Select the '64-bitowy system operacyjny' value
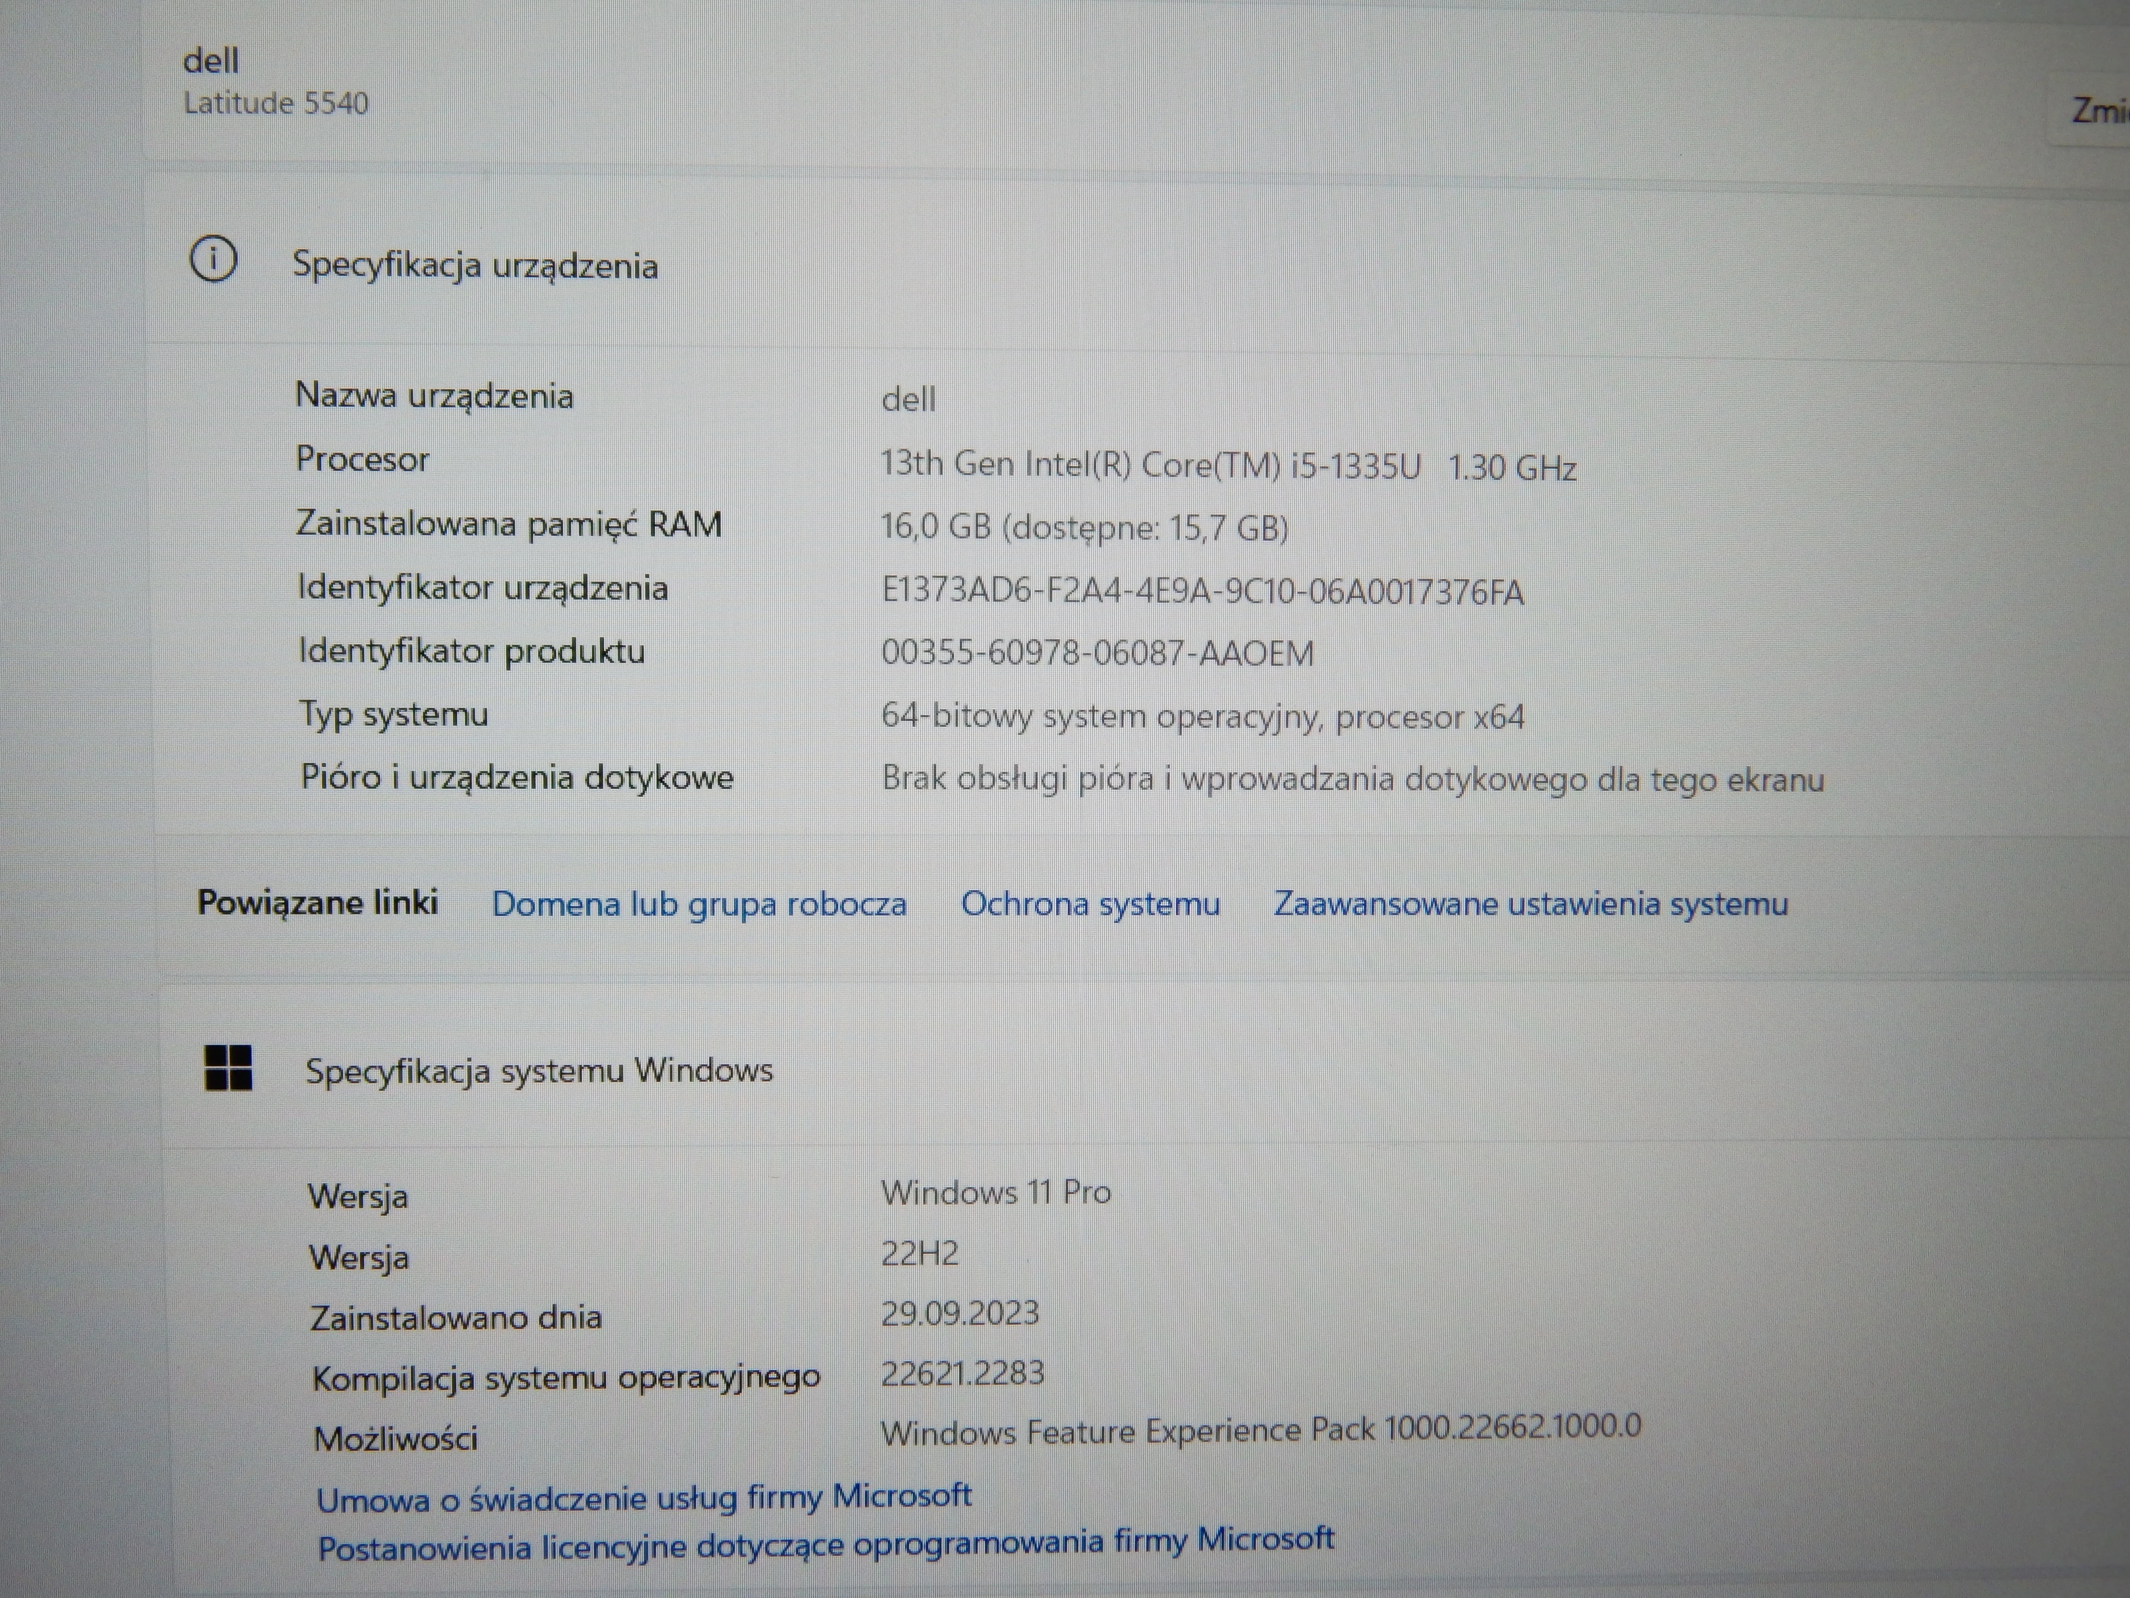 (x=1203, y=717)
